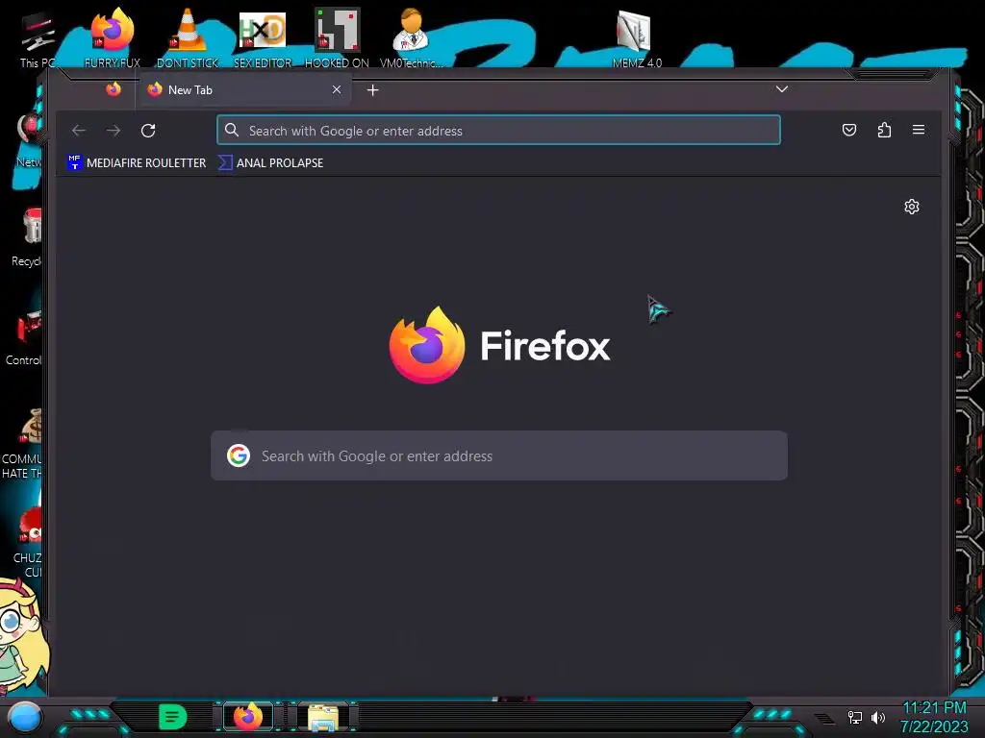Open the VM0Technic desktop icon
This screenshot has width=985, height=738.
tap(411, 37)
